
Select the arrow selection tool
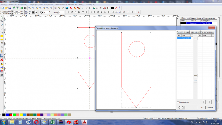(2, 17)
